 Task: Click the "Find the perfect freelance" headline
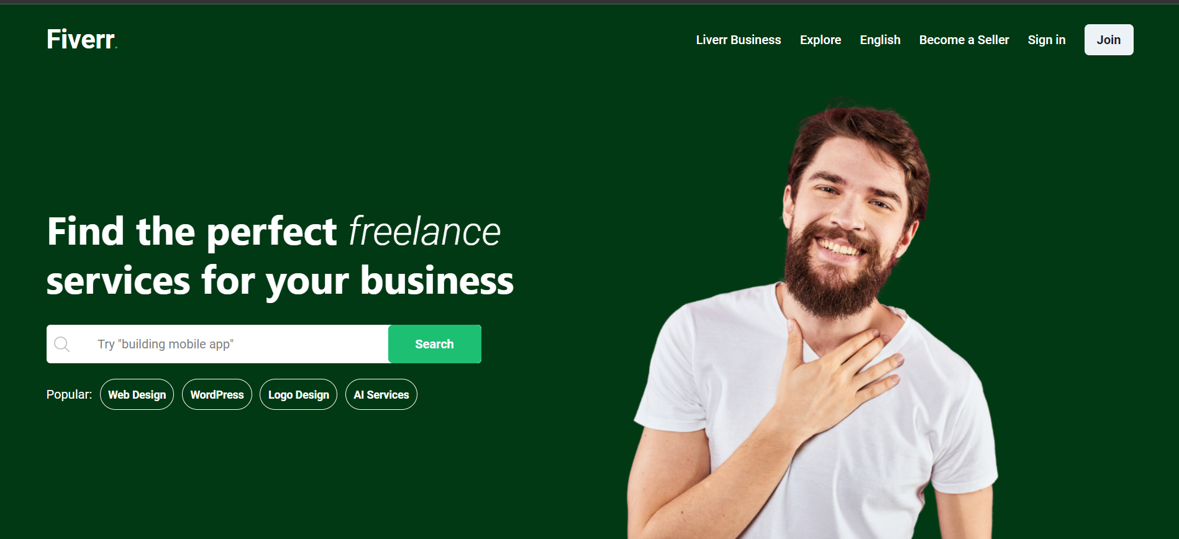pyautogui.click(x=274, y=232)
